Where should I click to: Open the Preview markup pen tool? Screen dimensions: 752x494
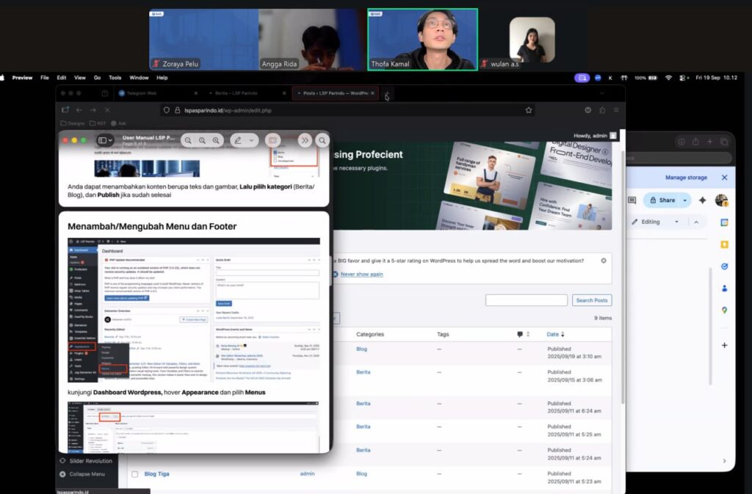tap(238, 140)
